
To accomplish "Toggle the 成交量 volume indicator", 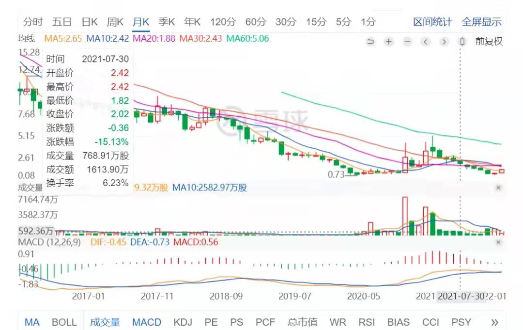I will 105,322.
